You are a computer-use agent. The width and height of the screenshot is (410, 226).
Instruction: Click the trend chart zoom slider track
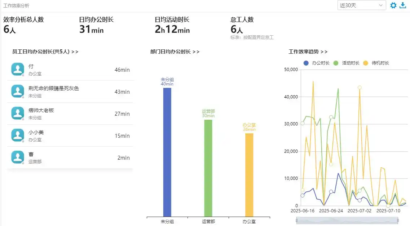[347, 221]
